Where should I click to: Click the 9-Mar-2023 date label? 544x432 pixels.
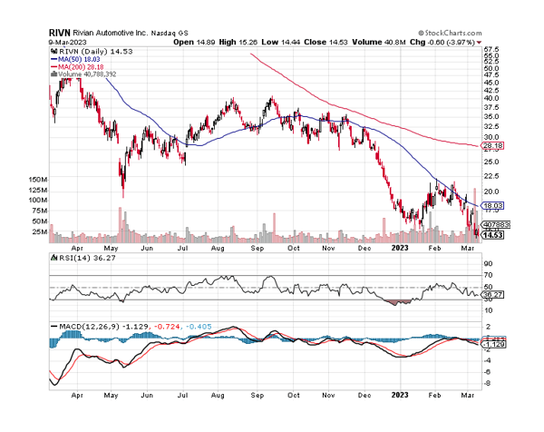(x=67, y=42)
